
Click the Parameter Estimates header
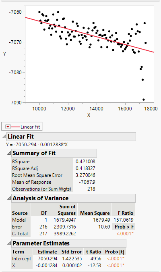tap(69, 243)
